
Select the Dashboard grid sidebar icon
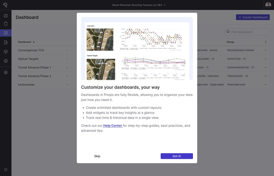coord(6,33)
